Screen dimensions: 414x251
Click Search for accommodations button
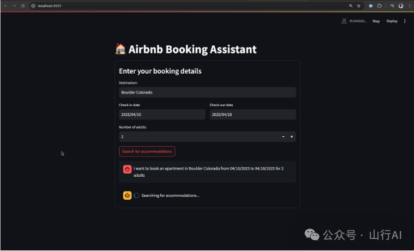click(x=147, y=151)
